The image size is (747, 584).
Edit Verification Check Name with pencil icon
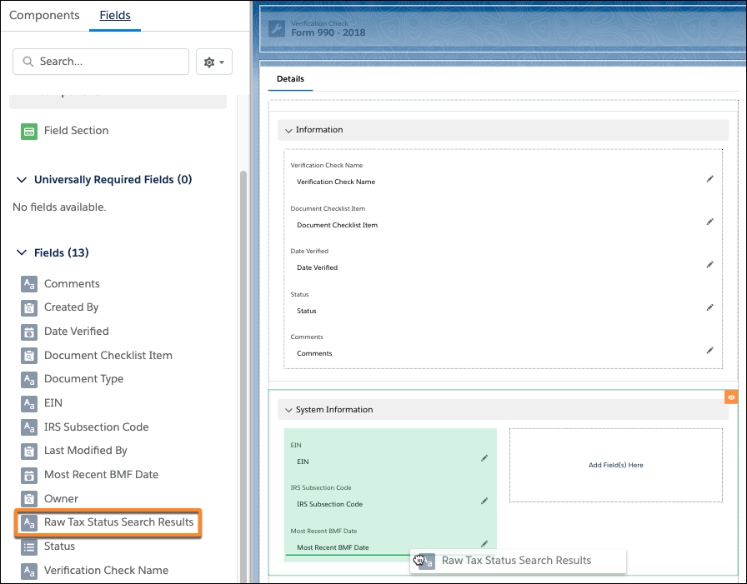tap(709, 179)
